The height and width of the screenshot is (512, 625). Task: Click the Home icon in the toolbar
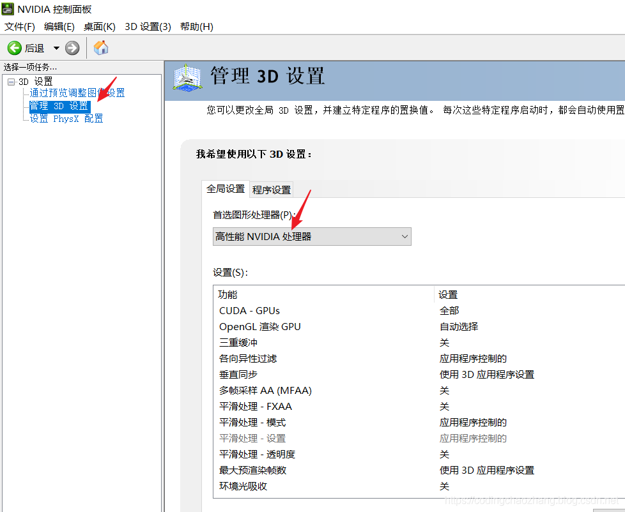tap(100, 47)
